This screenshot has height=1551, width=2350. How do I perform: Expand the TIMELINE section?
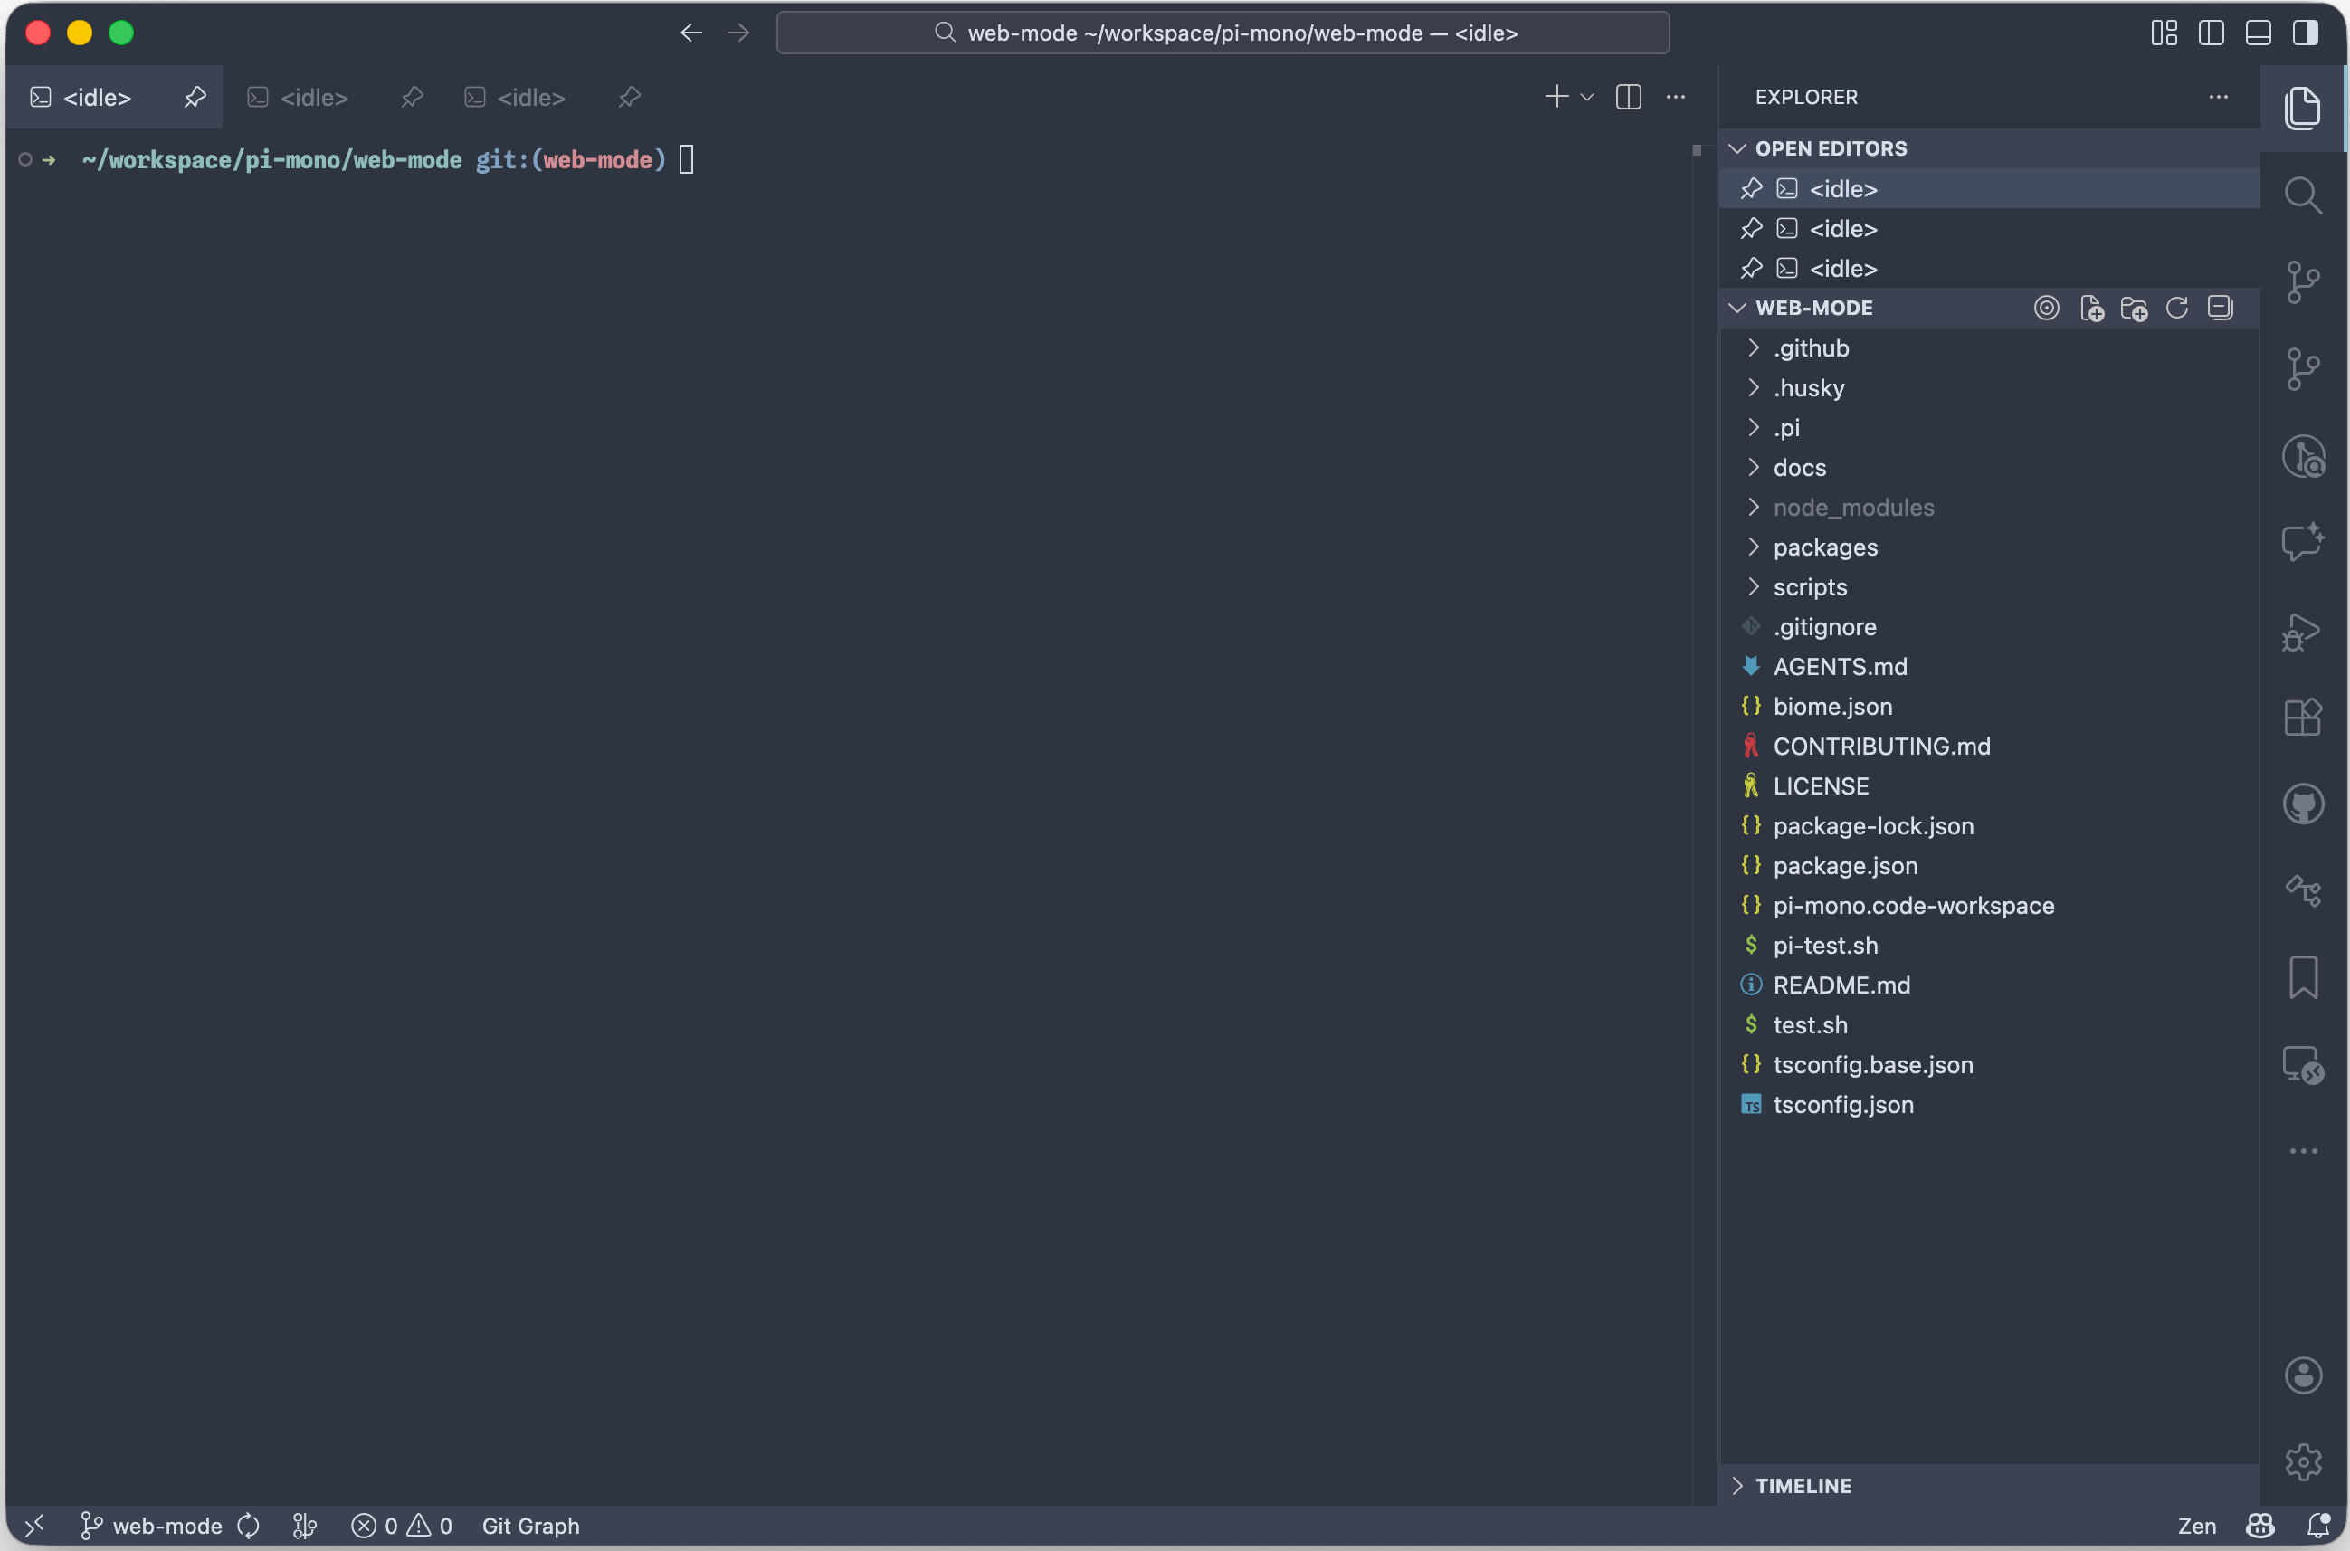coord(1804,1485)
